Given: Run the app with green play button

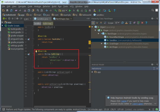Looking at the screenshot, I should tap(70, 10).
